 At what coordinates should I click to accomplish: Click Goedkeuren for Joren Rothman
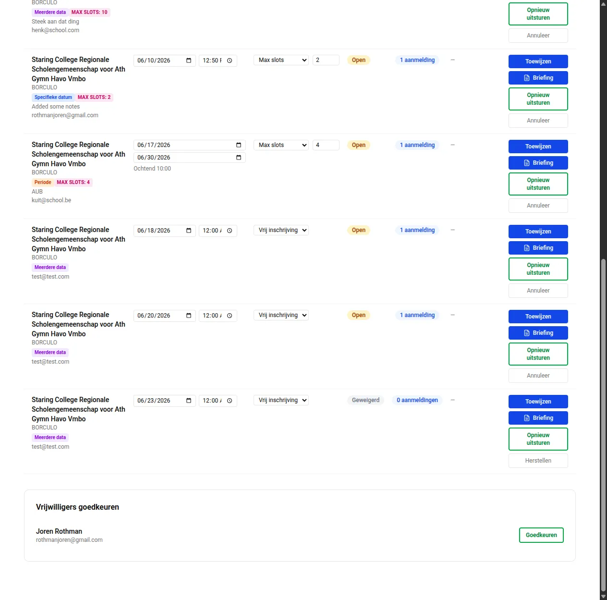541,535
